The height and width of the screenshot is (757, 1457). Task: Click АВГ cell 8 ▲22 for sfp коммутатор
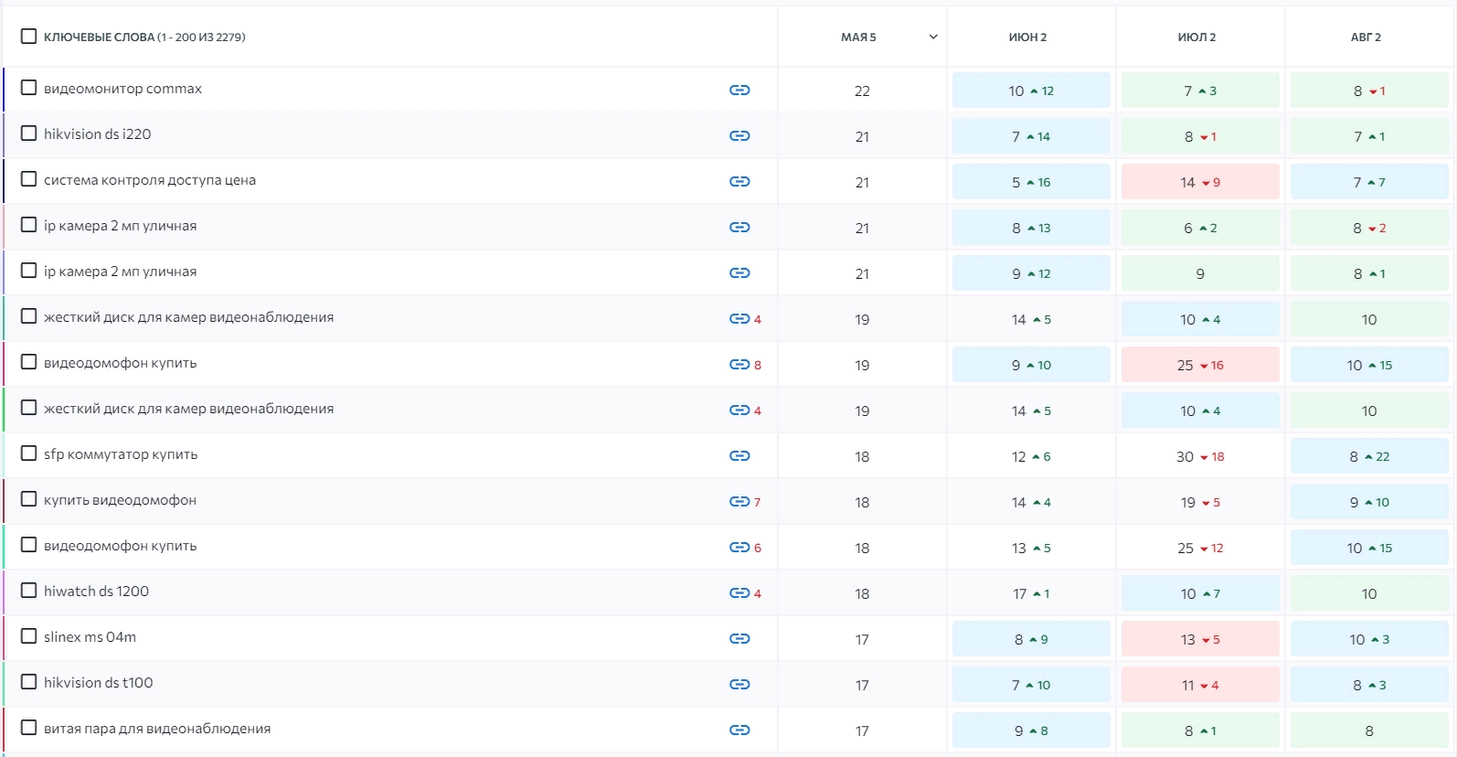coord(1369,456)
